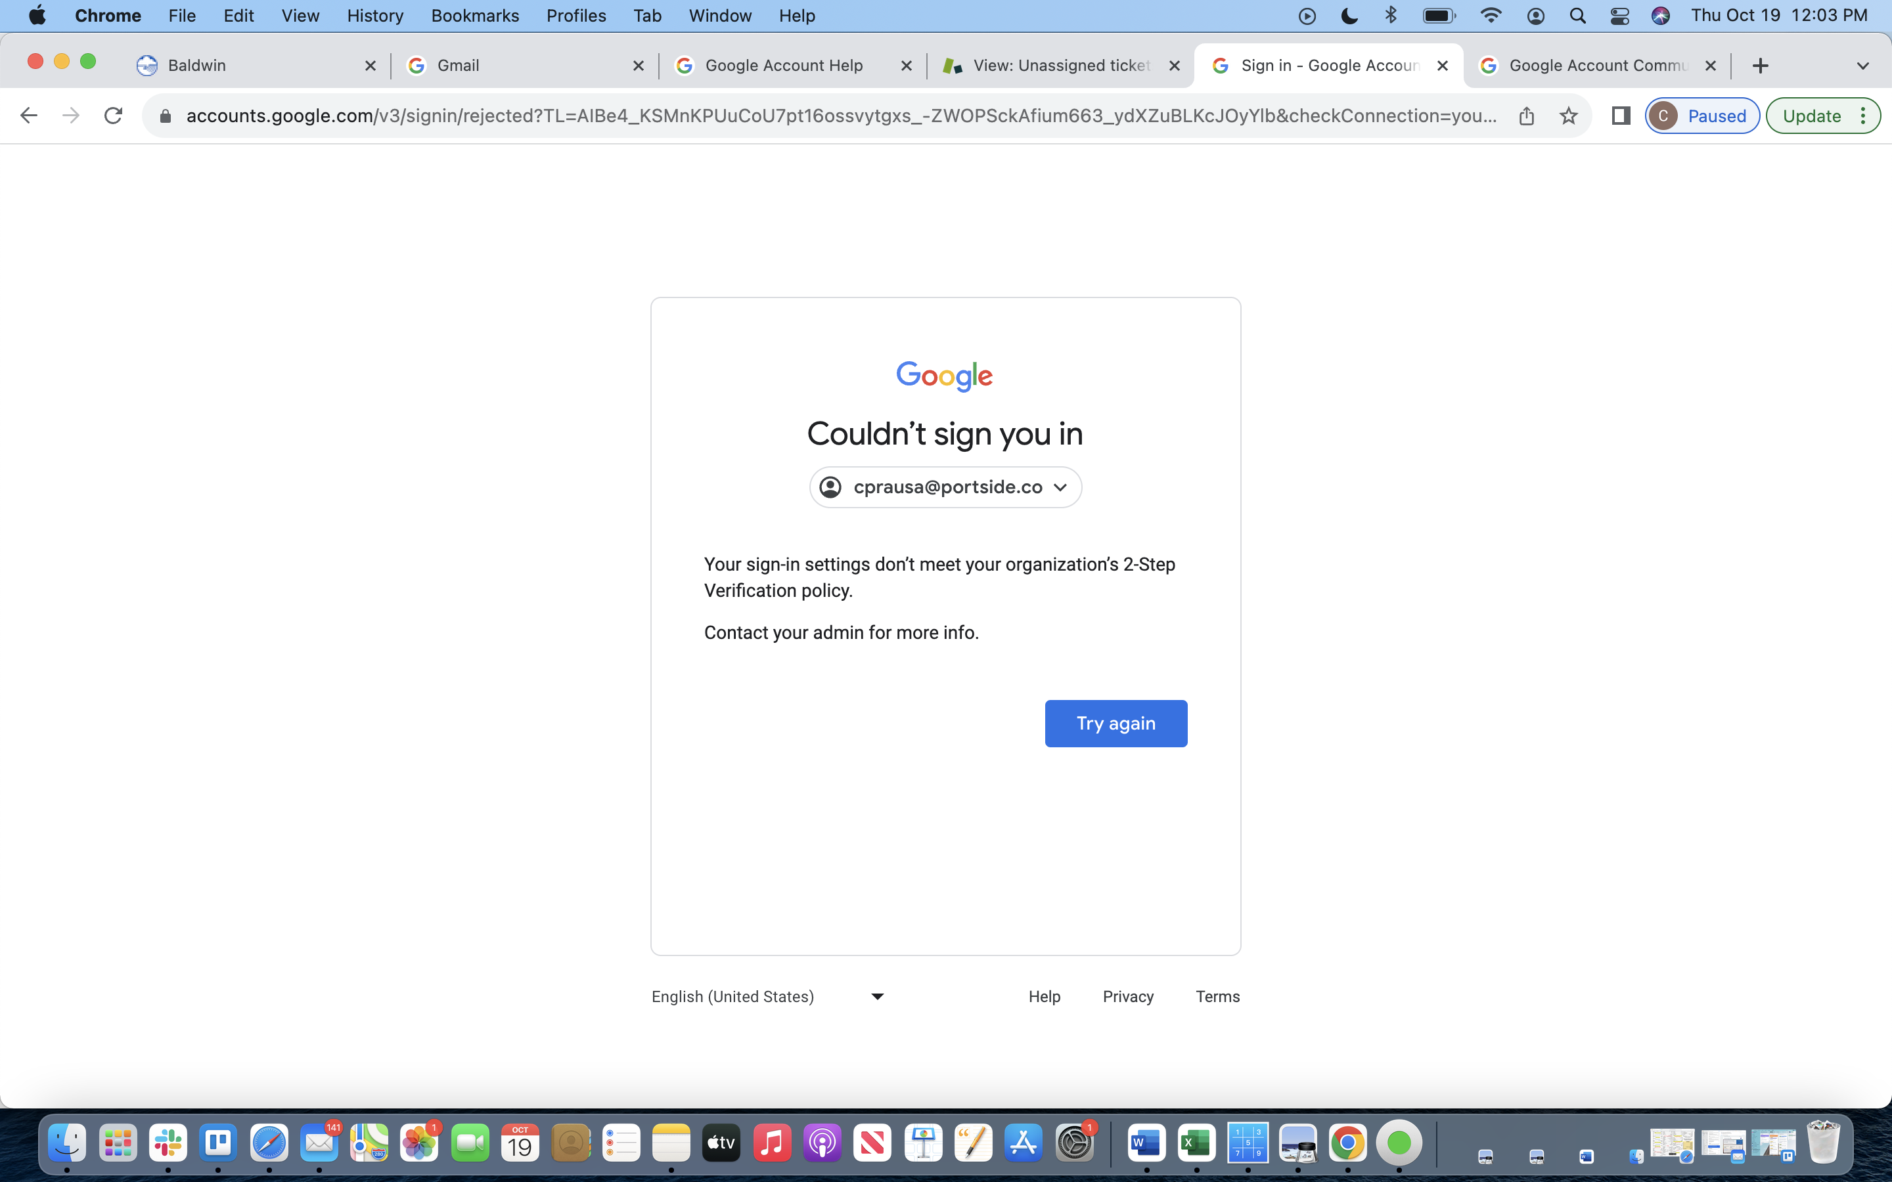The height and width of the screenshot is (1182, 1892).
Task: Open a new tab with plus
Action: 1760,66
